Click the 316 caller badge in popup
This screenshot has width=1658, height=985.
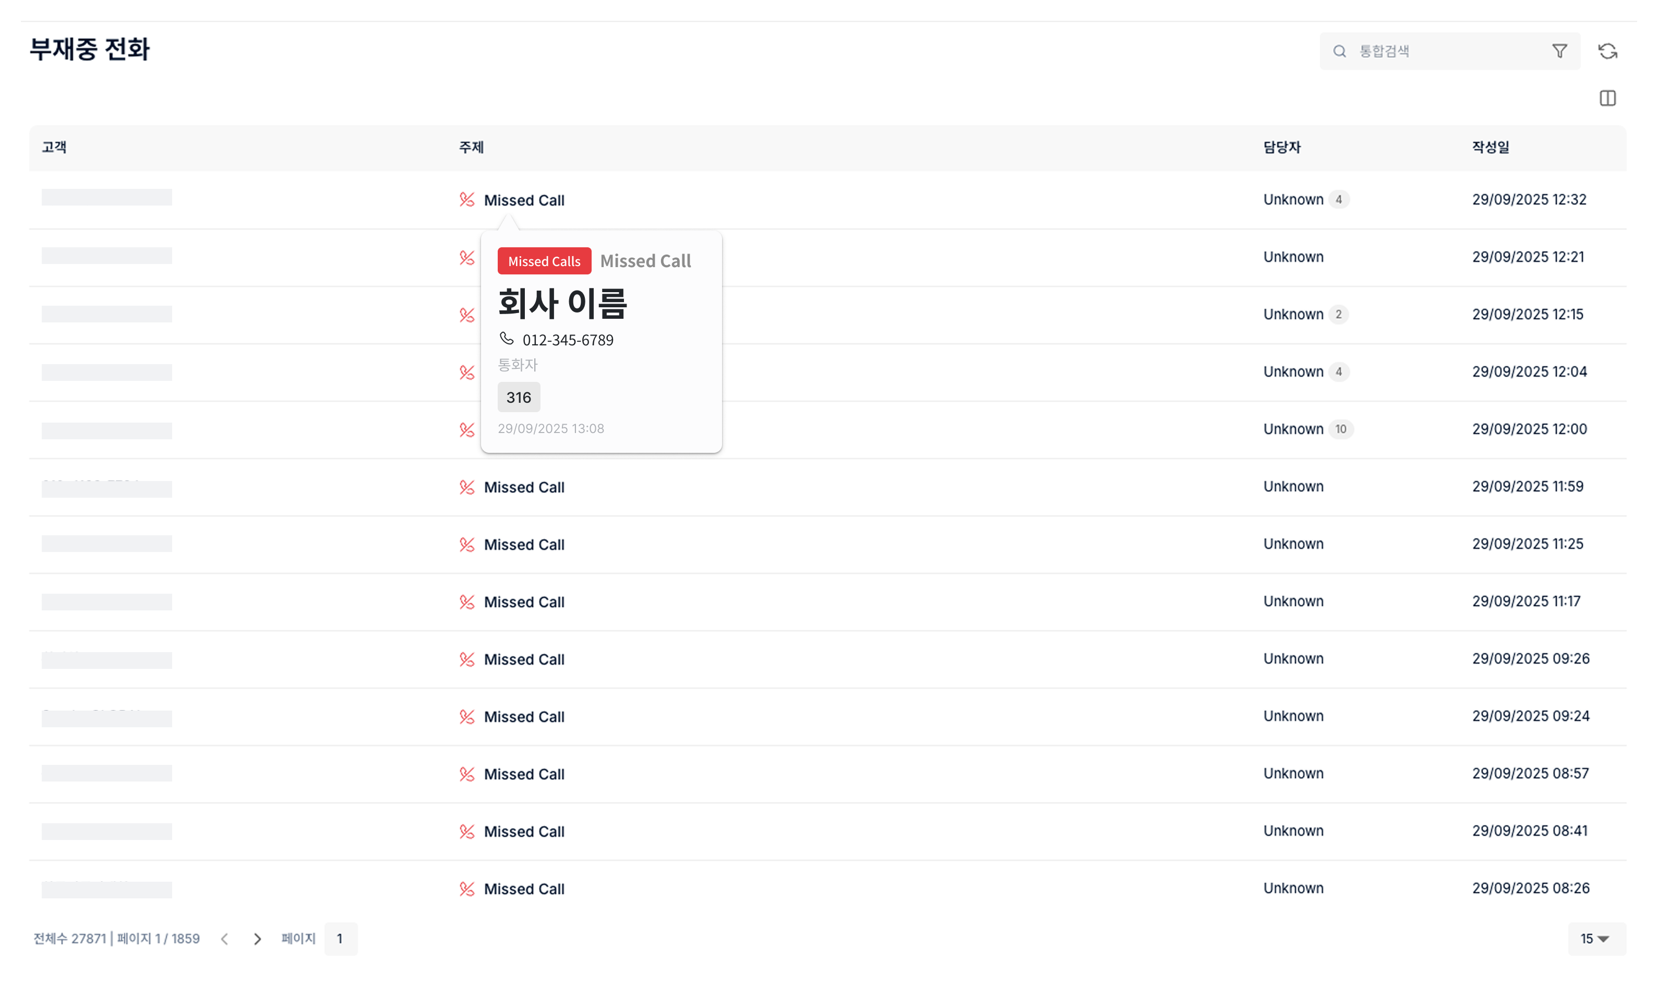(x=519, y=397)
